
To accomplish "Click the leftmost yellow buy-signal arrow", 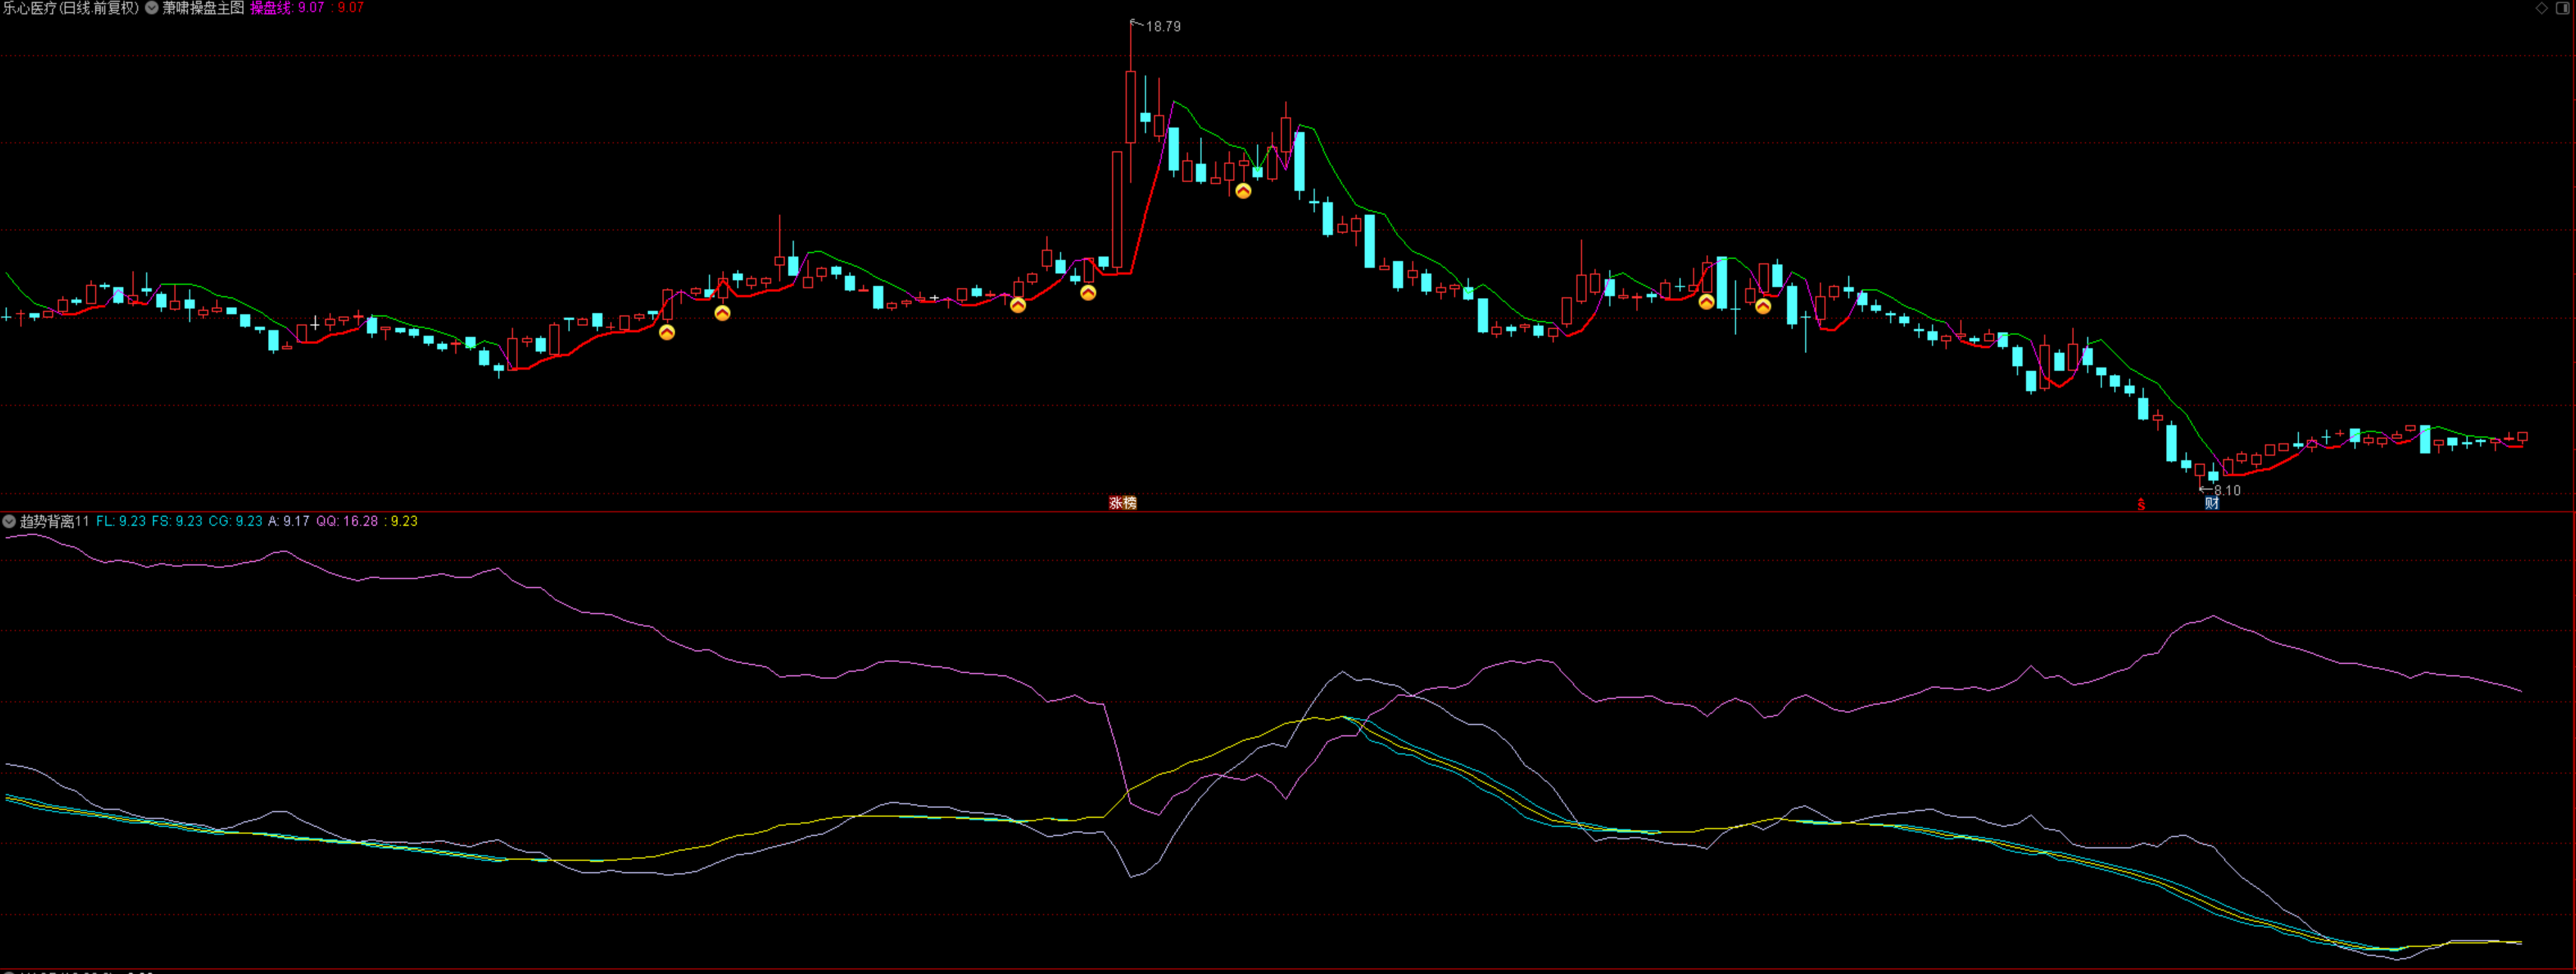I will coord(667,333).
